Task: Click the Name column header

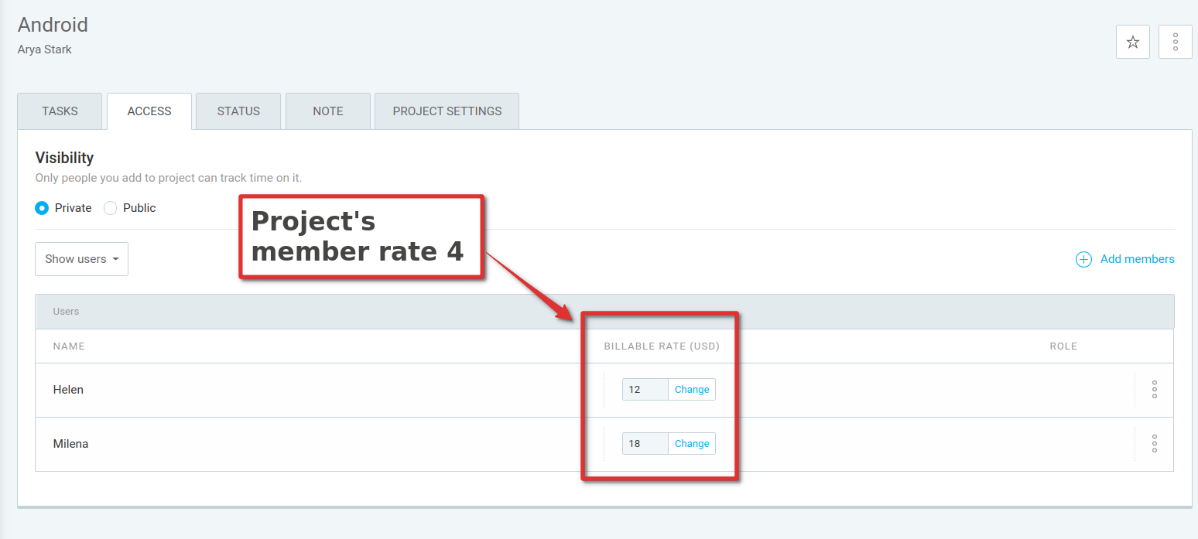Action: pyautogui.click(x=69, y=346)
